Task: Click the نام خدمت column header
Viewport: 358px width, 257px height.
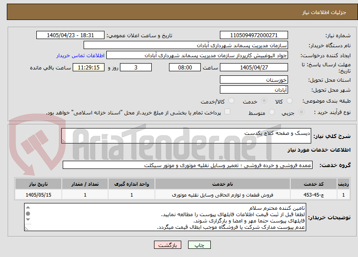Action: pyautogui.click(x=223, y=184)
